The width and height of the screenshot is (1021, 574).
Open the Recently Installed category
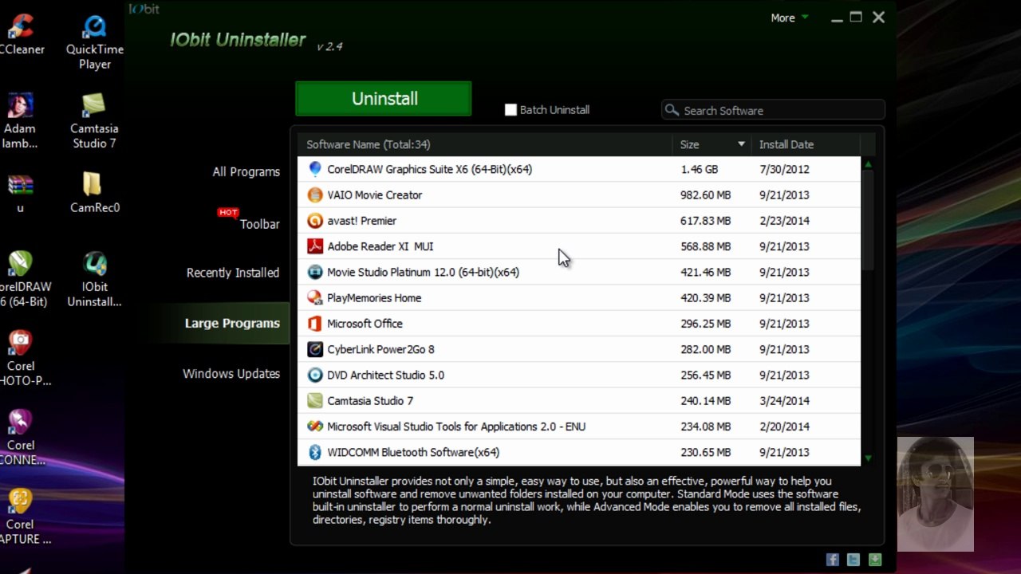point(233,273)
